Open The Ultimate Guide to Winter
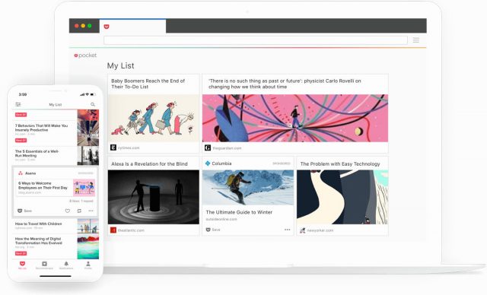 tap(239, 212)
